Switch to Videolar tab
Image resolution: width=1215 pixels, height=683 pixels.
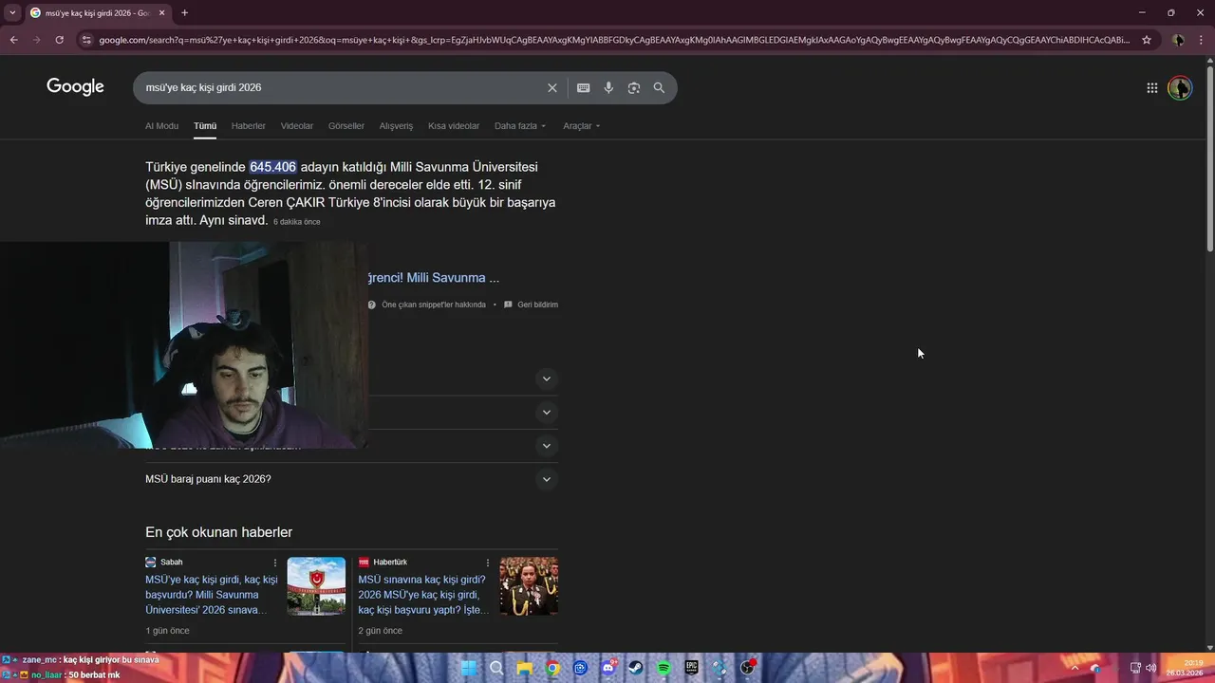click(297, 126)
